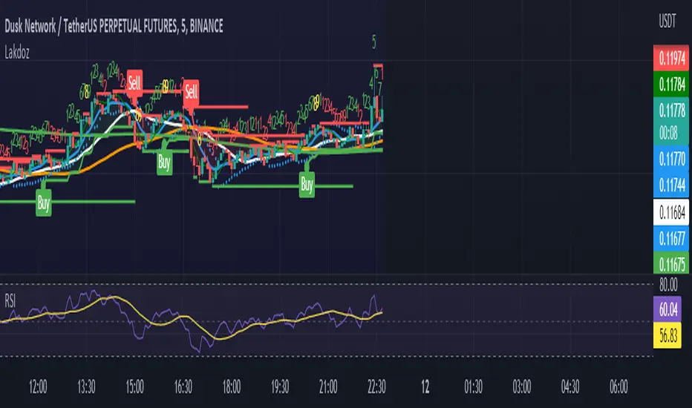This screenshot has height=408, width=692.
Task: Click the Buy marker near 20:30
Action: tap(307, 185)
